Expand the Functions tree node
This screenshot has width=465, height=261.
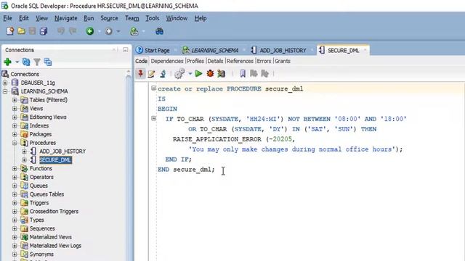[15, 168]
